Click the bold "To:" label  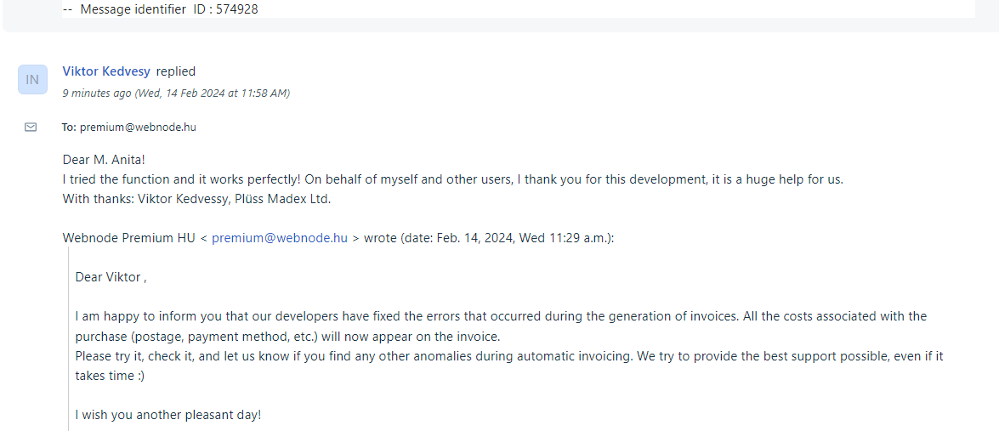(69, 128)
